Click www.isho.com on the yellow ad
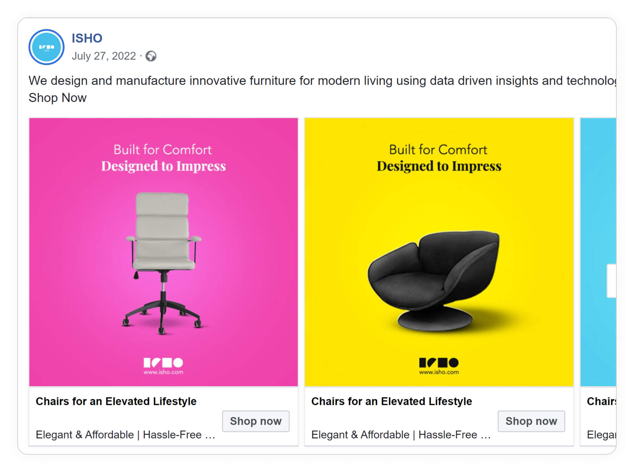This screenshot has width=634, height=472. pyautogui.click(x=439, y=372)
